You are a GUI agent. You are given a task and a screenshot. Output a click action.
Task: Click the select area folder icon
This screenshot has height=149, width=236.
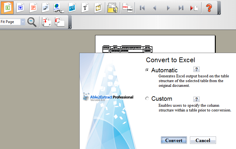tap(112, 8)
